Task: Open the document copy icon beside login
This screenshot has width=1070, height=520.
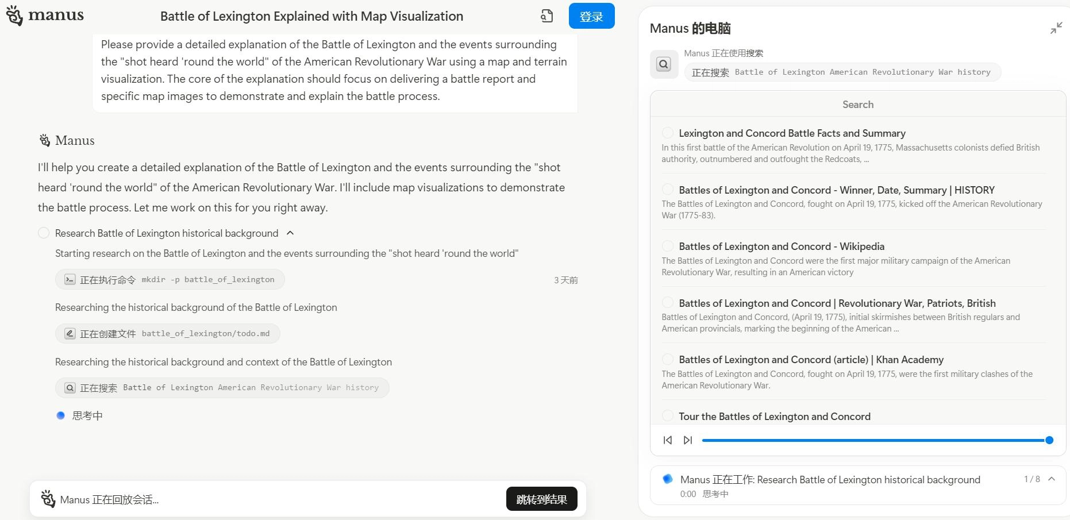Action: (x=546, y=16)
